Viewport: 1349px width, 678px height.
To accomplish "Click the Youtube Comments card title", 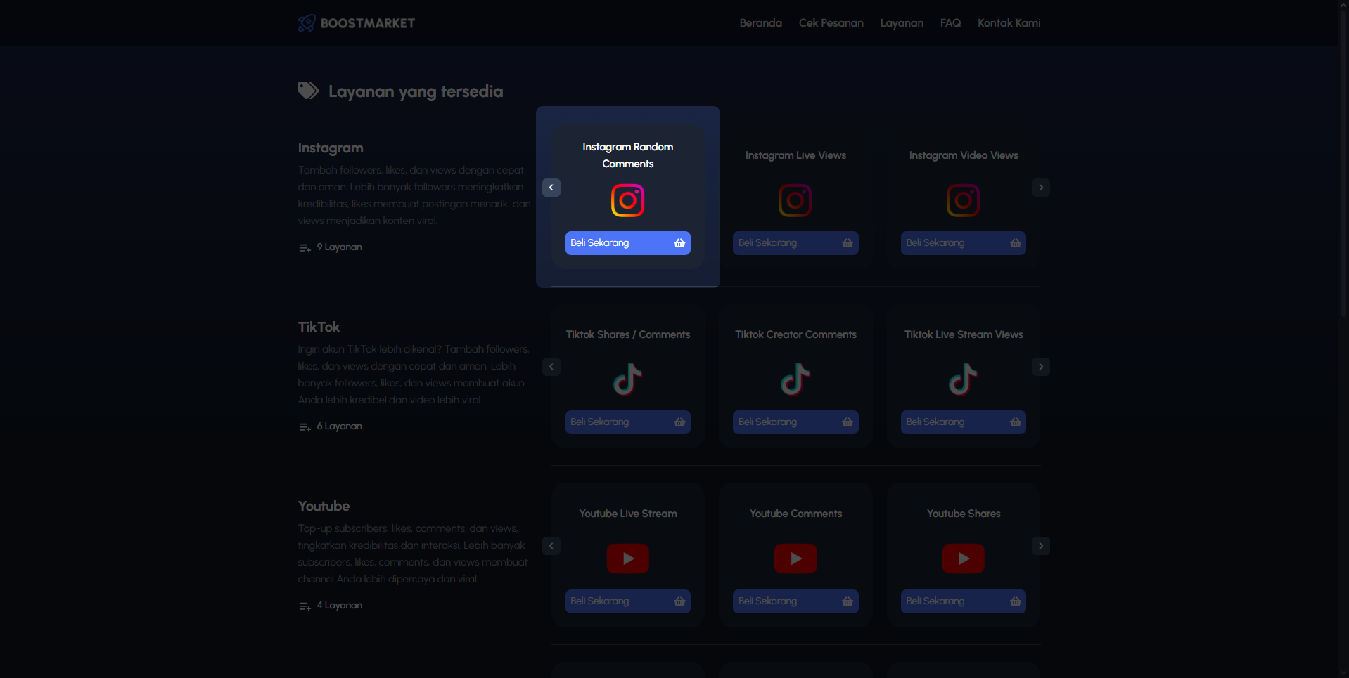I will click(795, 514).
